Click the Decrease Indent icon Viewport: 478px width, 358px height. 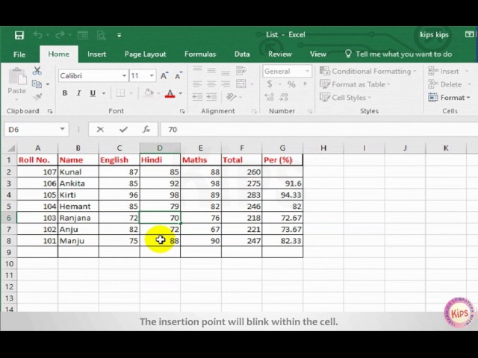(x=197, y=97)
